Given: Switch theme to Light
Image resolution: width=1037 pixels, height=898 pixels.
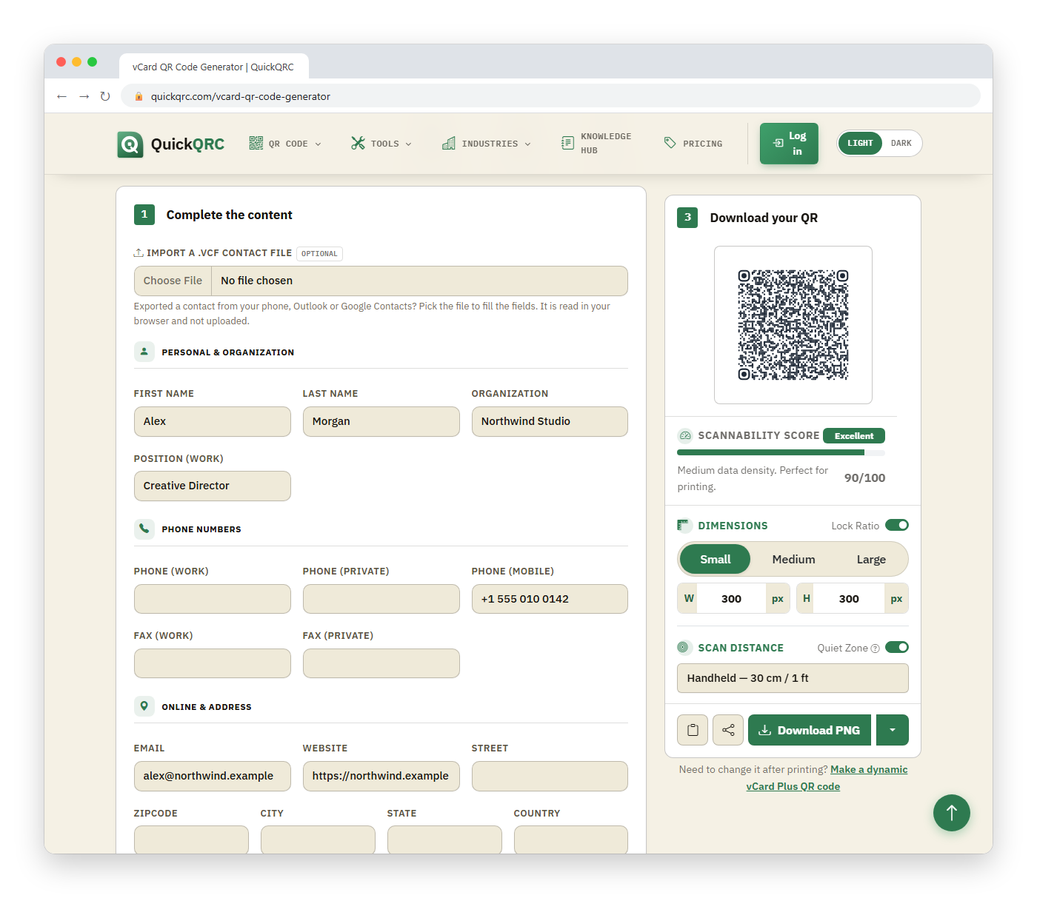Looking at the screenshot, I should (860, 143).
